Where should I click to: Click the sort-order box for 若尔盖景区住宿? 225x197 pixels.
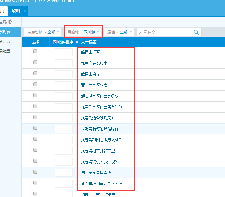point(64,85)
